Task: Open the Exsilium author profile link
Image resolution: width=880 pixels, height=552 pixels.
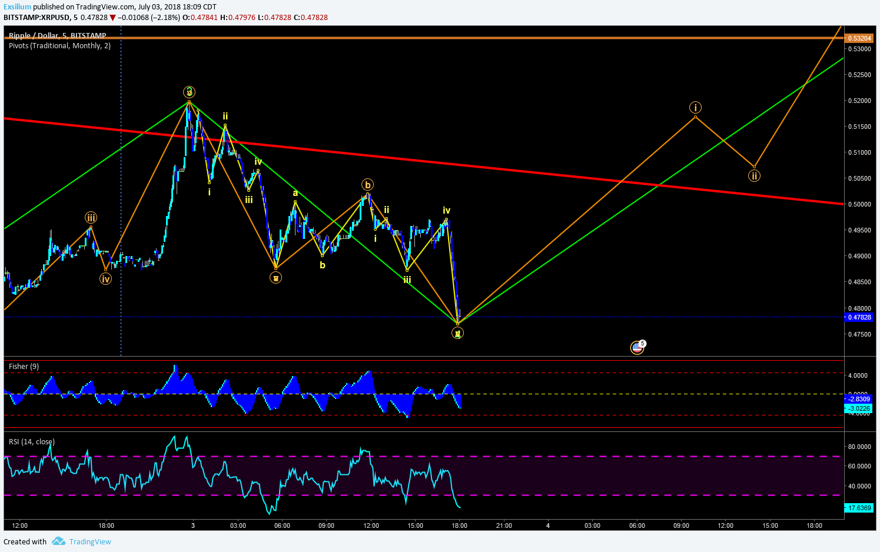Action: (x=17, y=7)
